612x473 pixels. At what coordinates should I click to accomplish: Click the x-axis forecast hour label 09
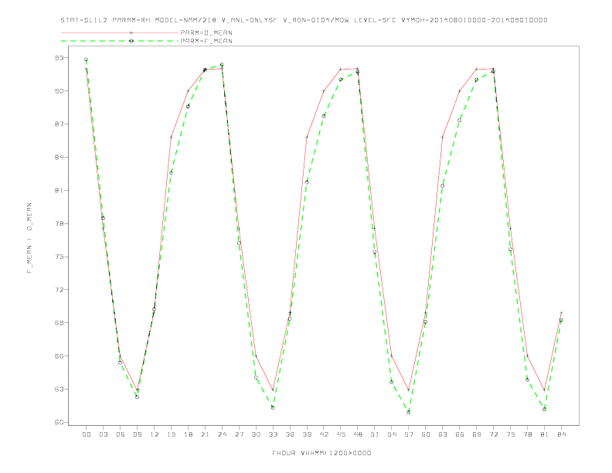pyautogui.click(x=137, y=434)
